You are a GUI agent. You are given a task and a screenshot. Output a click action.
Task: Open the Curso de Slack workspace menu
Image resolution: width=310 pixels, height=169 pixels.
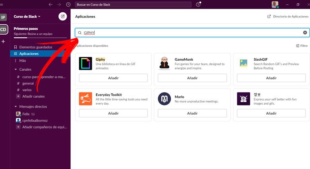(x=27, y=17)
